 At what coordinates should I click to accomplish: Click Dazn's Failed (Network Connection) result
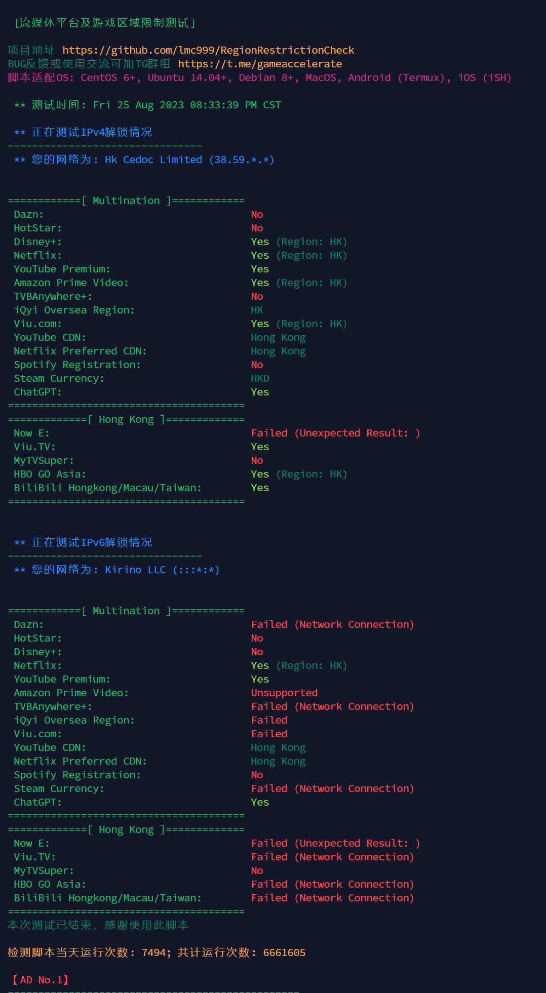[x=332, y=624]
